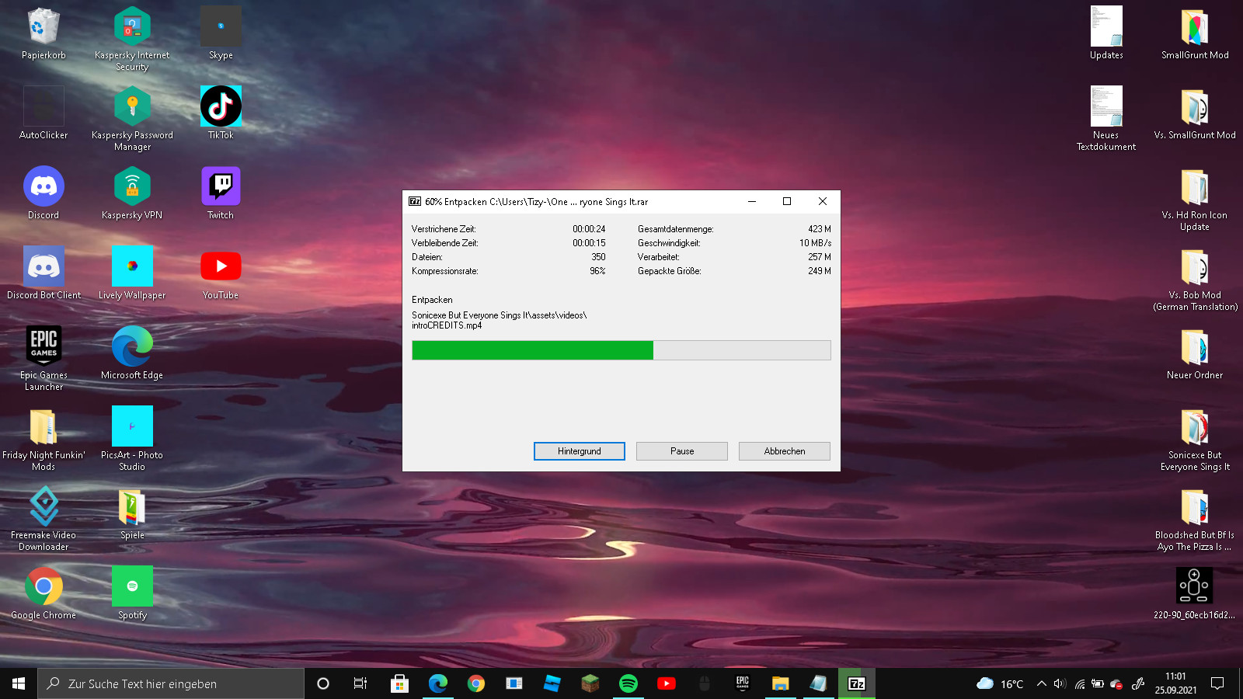Click the taskbar search input field
The width and height of the screenshot is (1243, 699).
coord(171,683)
